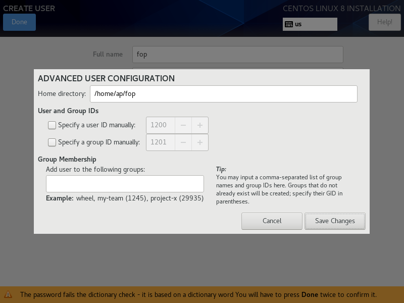Enable Specify a group ID manually checkbox
Image resolution: width=404 pixels, height=303 pixels.
52,142
